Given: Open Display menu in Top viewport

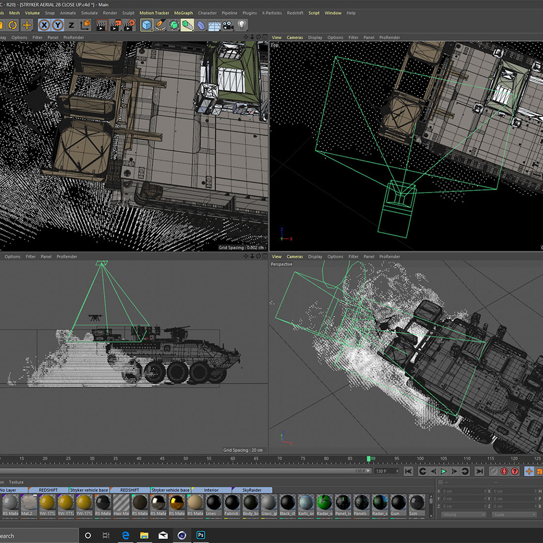Looking at the screenshot, I should point(315,37).
